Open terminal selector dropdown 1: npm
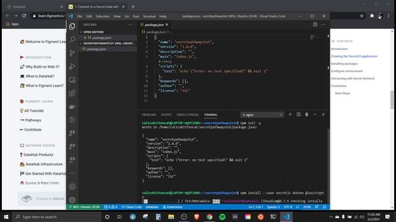Viewport: 396px width, 222px height. pyautogui.click(x=262, y=115)
